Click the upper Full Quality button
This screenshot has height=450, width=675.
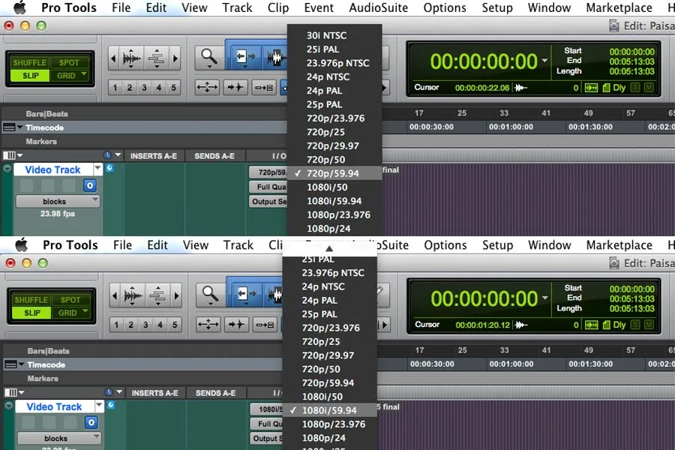[268, 187]
